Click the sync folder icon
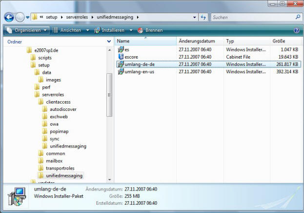Viewport: 304px width, 213px height. 45,139
